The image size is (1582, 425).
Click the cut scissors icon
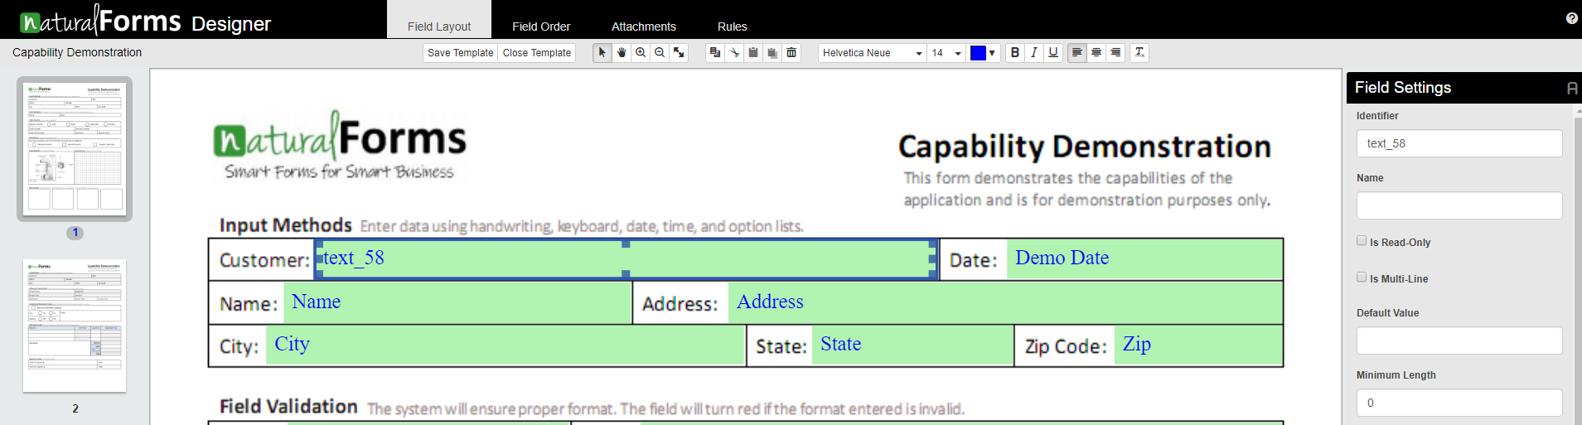[734, 52]
